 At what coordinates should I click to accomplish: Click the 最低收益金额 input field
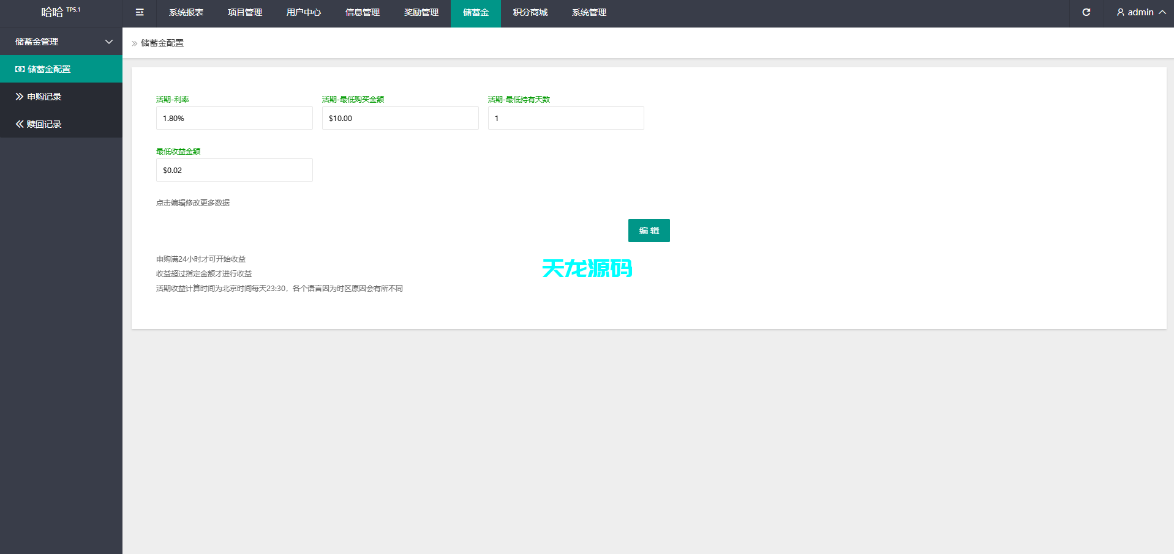coord(234,170)
